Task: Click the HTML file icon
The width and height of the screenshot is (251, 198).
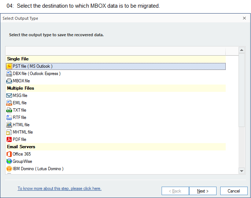Action: click(9, 125)
